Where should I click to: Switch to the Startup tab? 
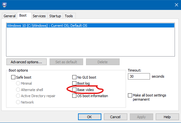tap(55, 16)
